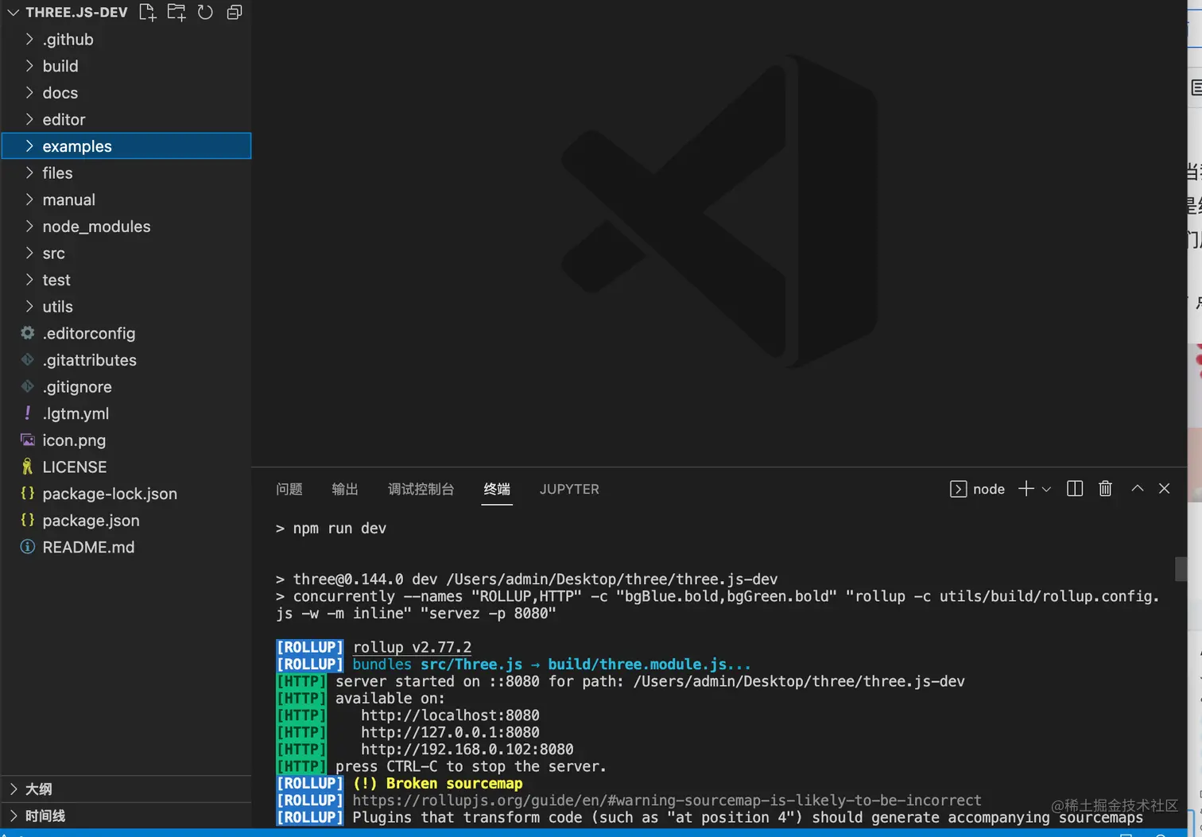Expand the manual folder

(x=126, y=200)
